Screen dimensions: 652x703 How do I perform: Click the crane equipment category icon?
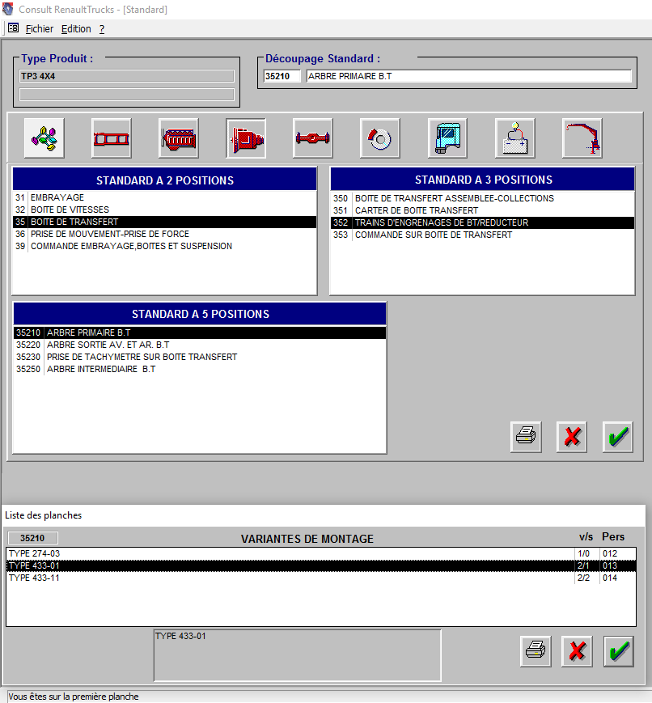pos(582,138)
